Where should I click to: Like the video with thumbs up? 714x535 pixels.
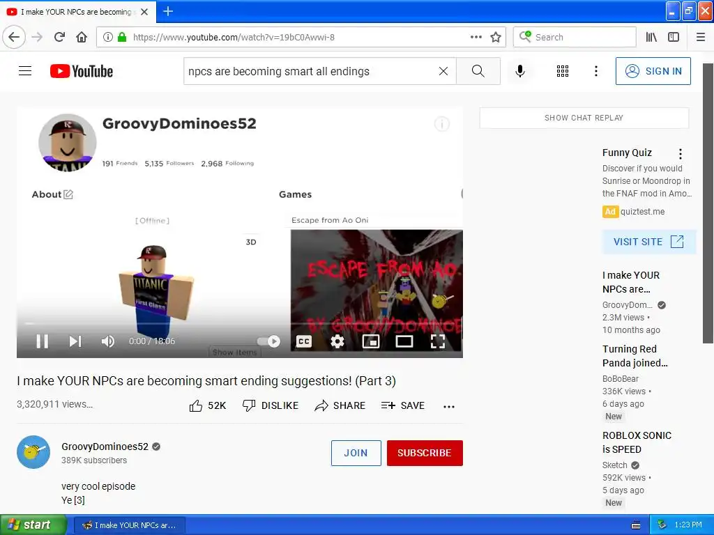tap(208, 405)
